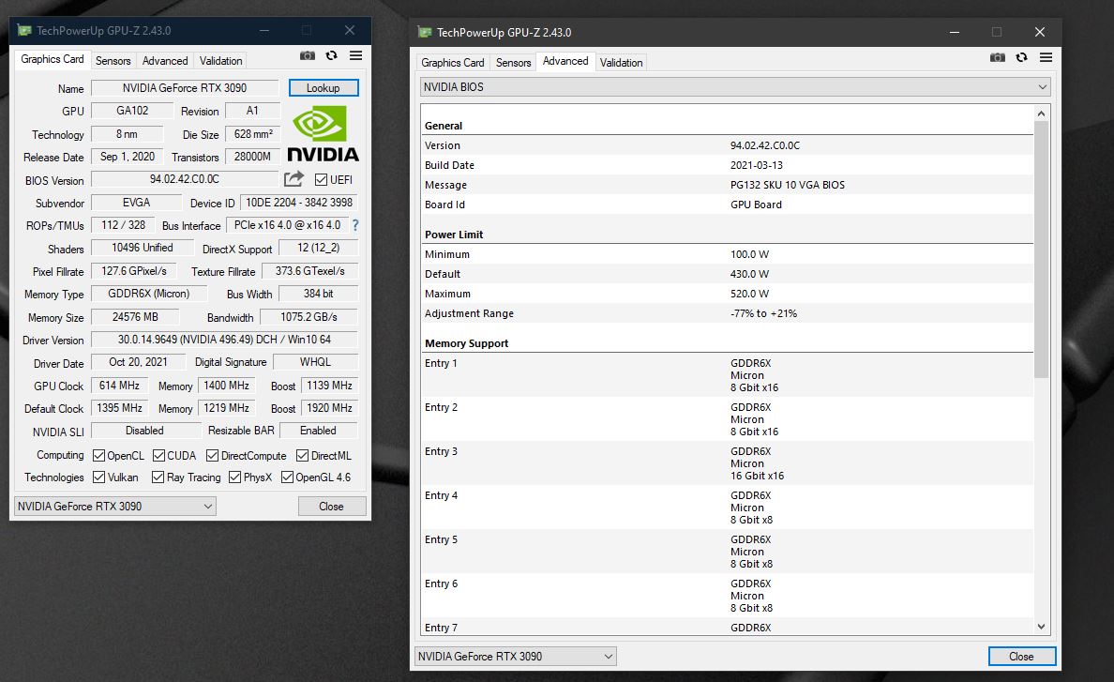
Task: Click Close button in left GPU-Z window
Action: click(332, 507)
